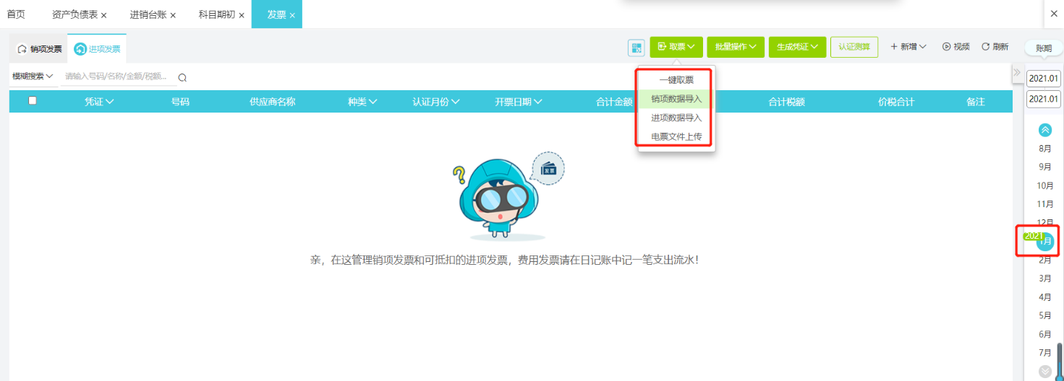Play the 视频 tutorial

[956, 47]
